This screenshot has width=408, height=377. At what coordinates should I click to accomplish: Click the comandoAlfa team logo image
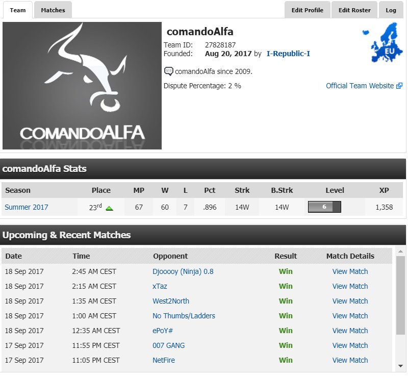coord(82,86)
